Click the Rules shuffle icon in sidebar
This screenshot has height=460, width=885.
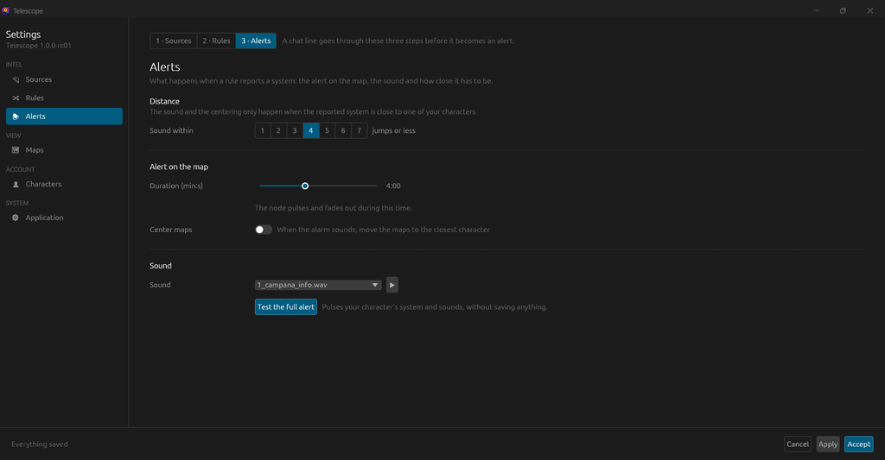(x=16, y=98)
